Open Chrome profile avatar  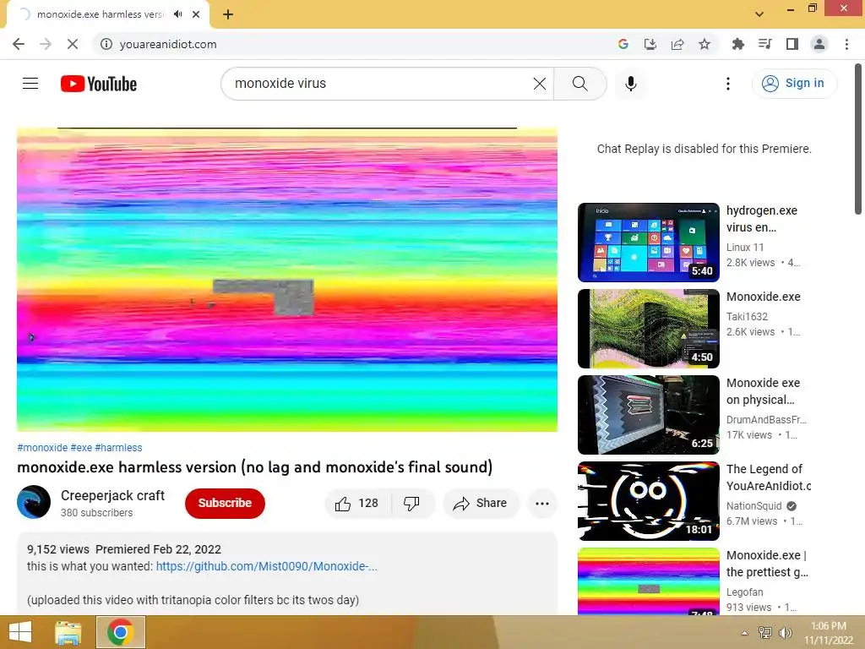[x=819, y=44]
